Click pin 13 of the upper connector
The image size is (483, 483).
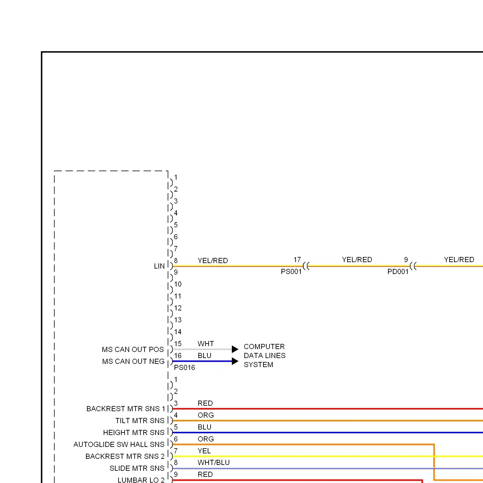point(178,320)
